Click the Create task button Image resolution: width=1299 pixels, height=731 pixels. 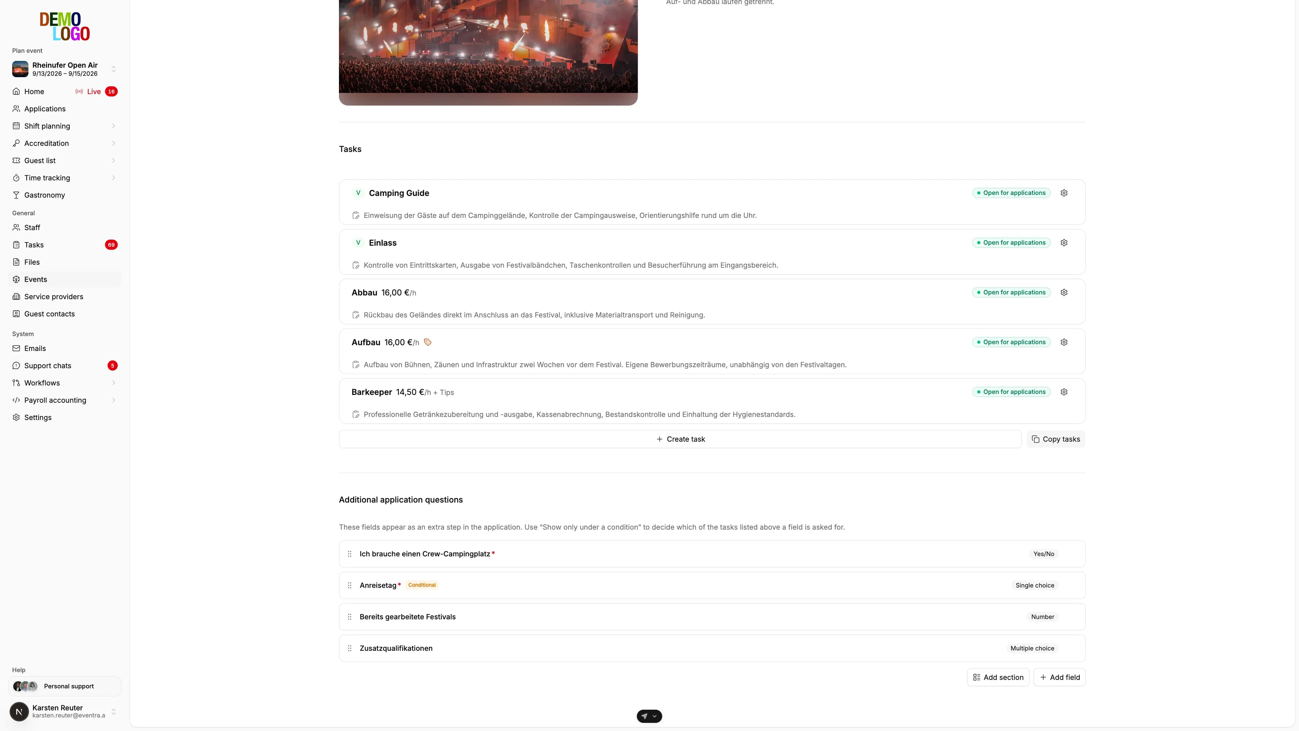point(680,439)
